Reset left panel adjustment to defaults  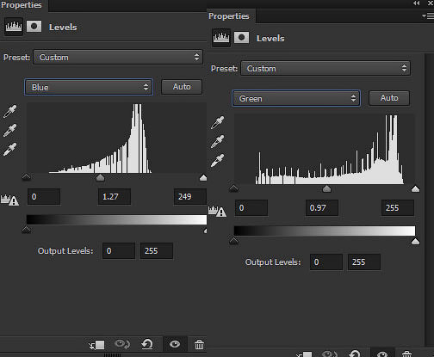[147, 344]
